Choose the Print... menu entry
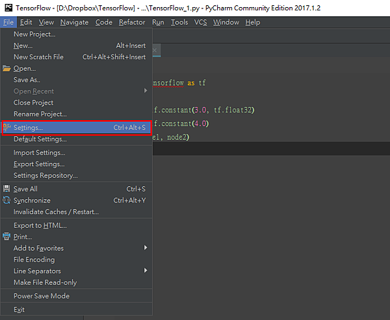 point(76,237)
